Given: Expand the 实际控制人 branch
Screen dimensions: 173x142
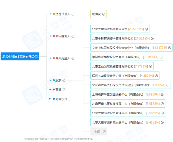Looking at the screenshot, I should point(73,36).
